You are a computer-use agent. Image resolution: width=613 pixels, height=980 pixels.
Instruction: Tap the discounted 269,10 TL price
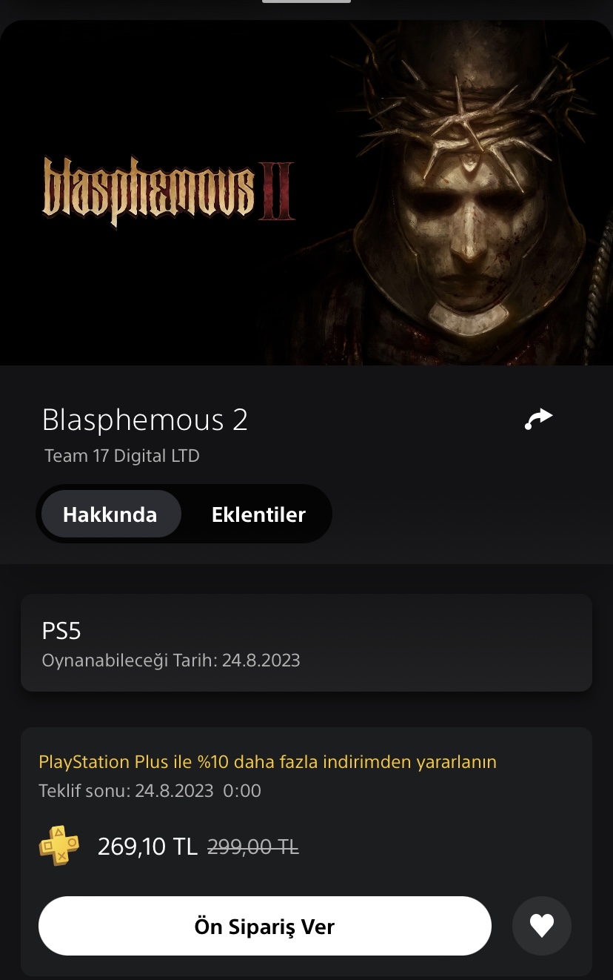147,847
